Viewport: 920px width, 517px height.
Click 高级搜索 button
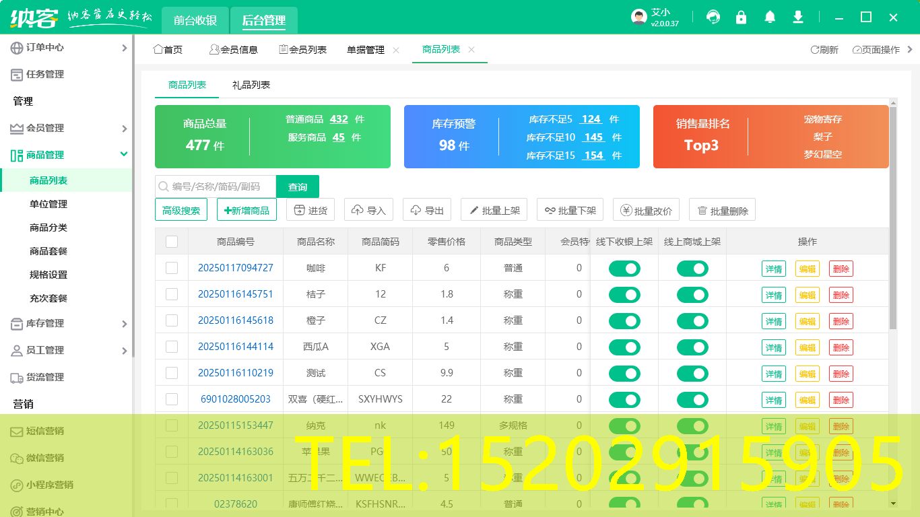tap(181, 210)
